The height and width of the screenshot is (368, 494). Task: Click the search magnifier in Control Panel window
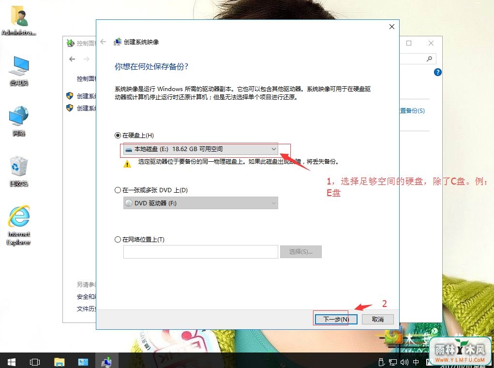point(429,59)
